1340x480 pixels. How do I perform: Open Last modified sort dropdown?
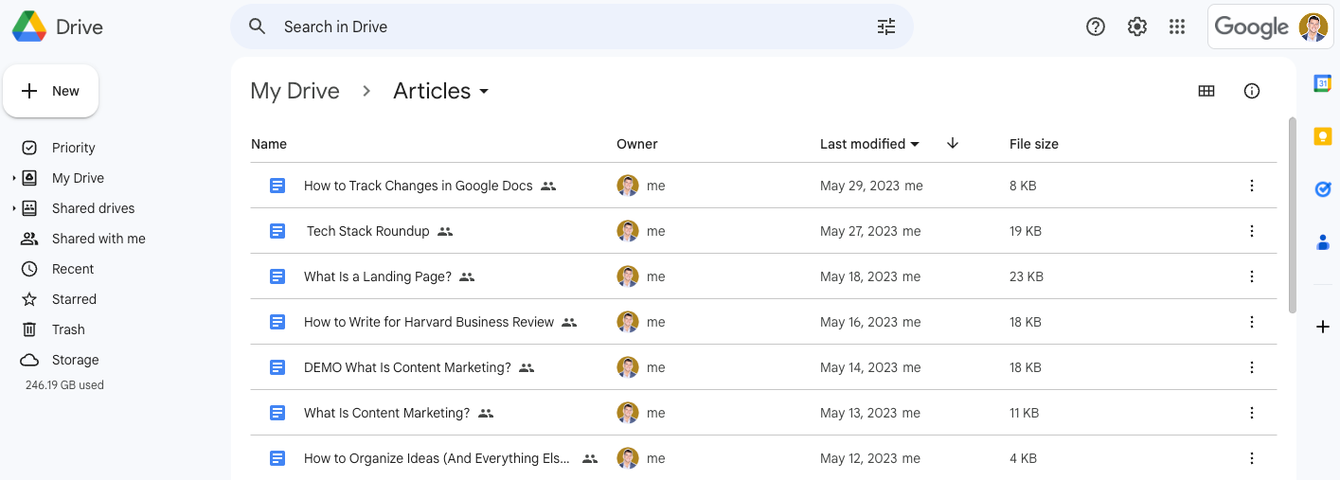(x=869, y=144)
